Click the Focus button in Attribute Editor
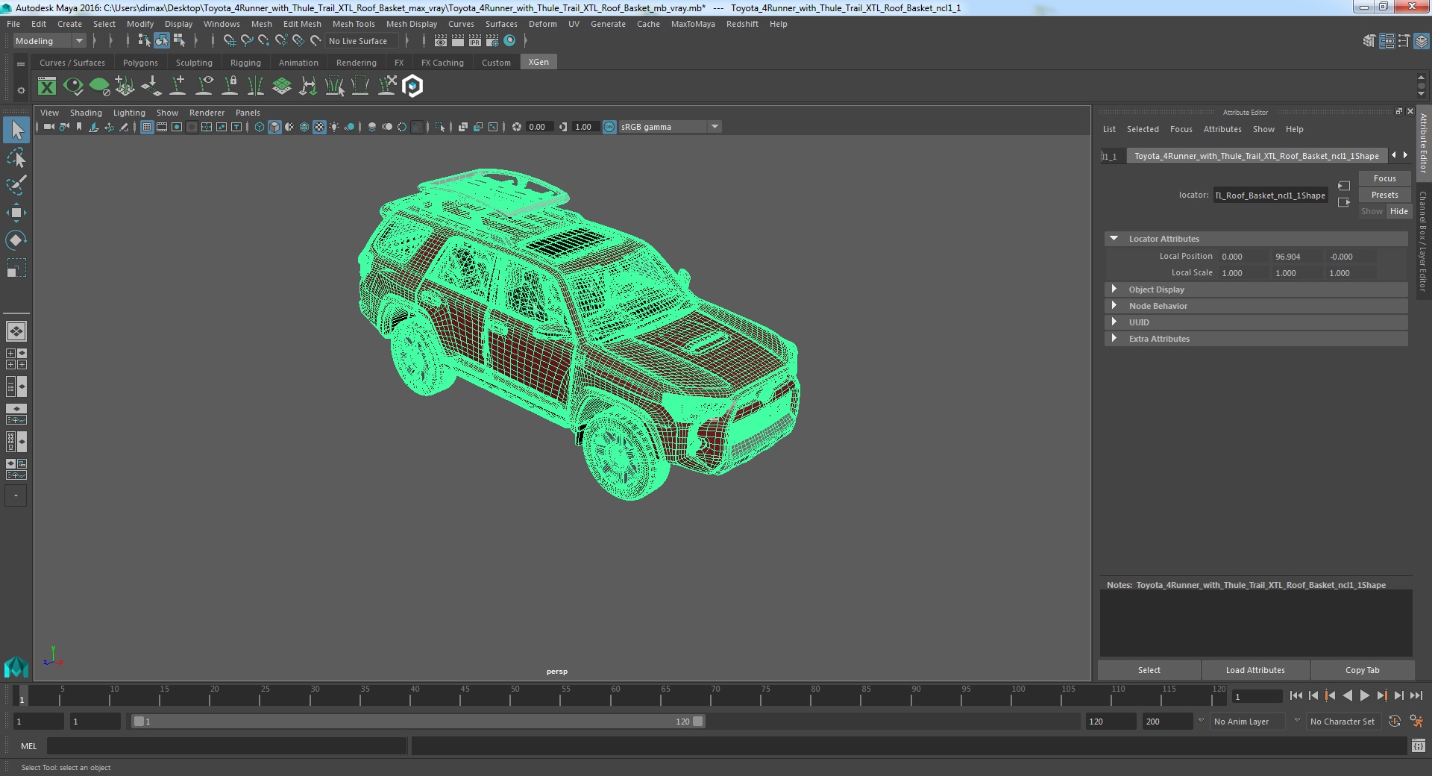 (x=1384, y=178)
